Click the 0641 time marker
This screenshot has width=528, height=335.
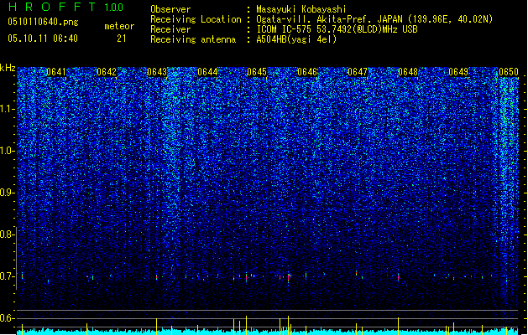pyautogui.click(x=56, y=72)
